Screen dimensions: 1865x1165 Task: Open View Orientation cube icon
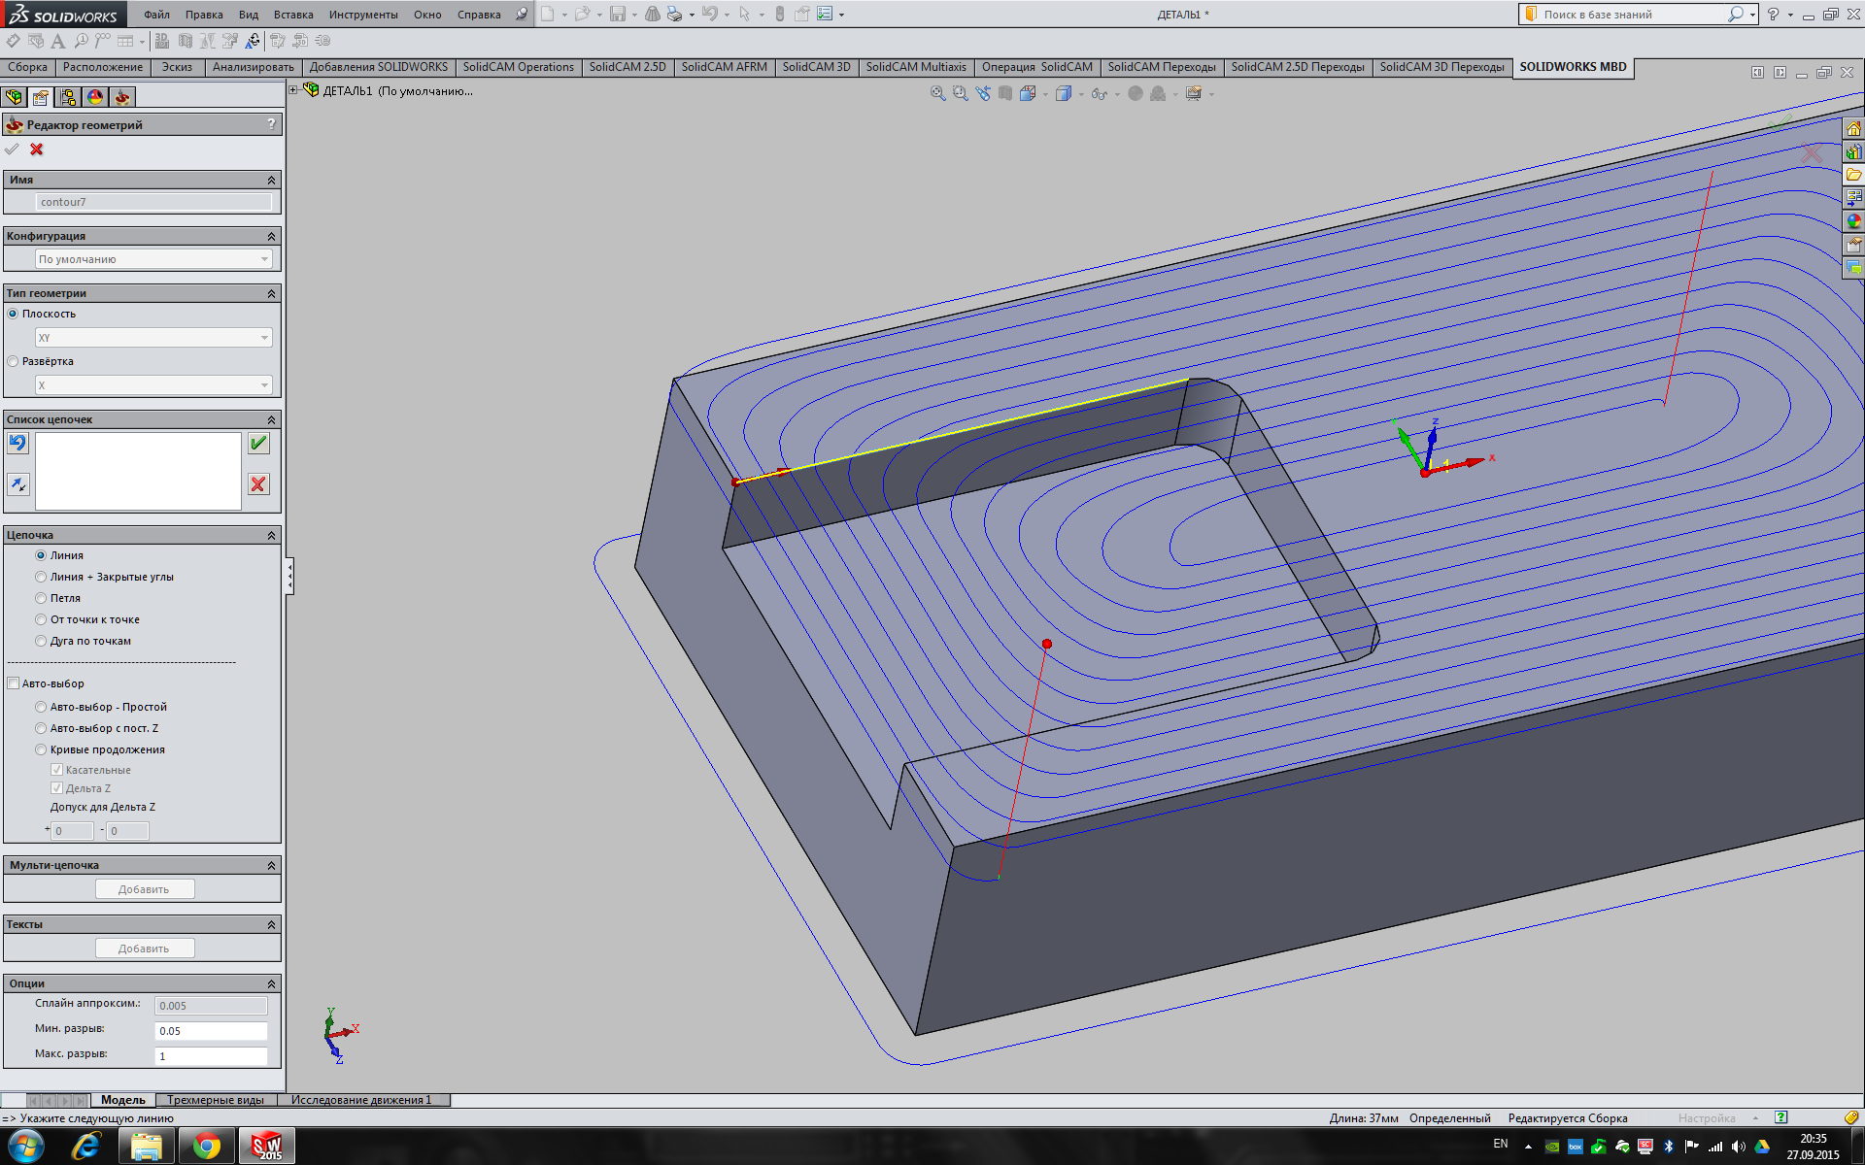click(x=1028, y=93)
